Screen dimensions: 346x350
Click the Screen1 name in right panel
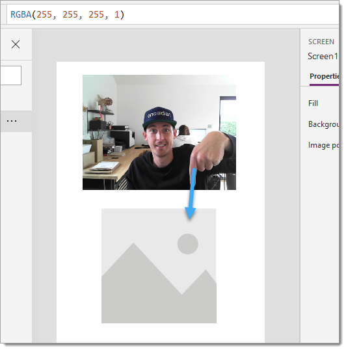pyautogui.click(x=323, y=56)
